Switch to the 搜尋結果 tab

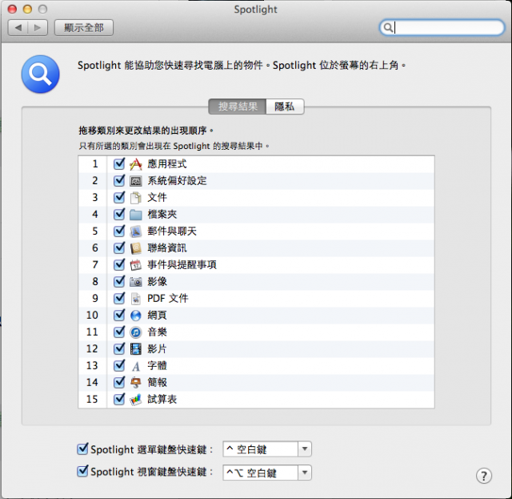[238, 107]
